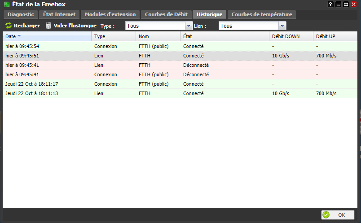This screenshot has height=223, width=361.
Task: Click 'FTTH (public)' in the 09:45:54 row
Action: coord(154,46)
